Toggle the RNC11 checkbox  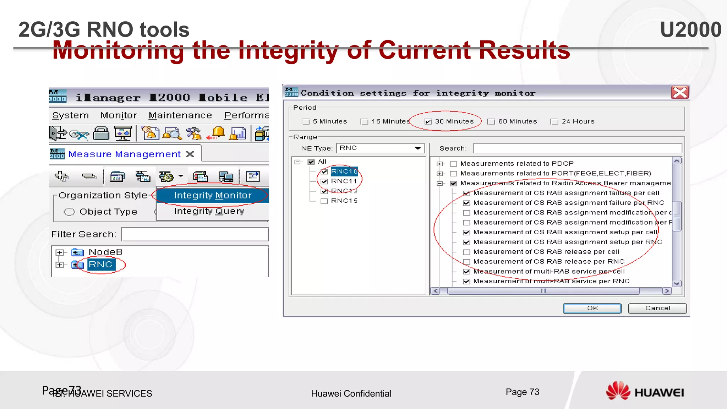click(x=324, y=181)
